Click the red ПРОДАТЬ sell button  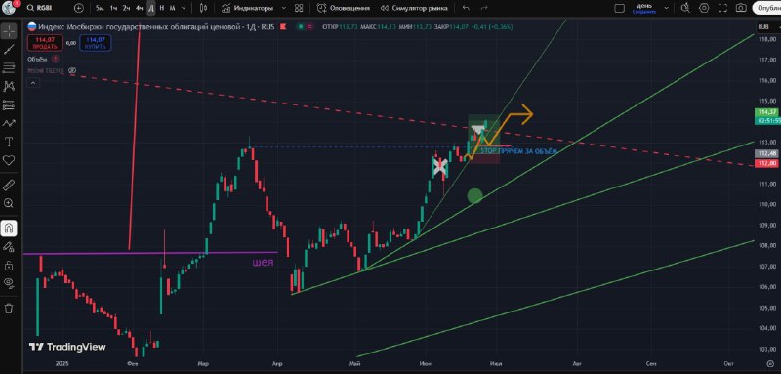pyautogui.click(x=44, y=43)
